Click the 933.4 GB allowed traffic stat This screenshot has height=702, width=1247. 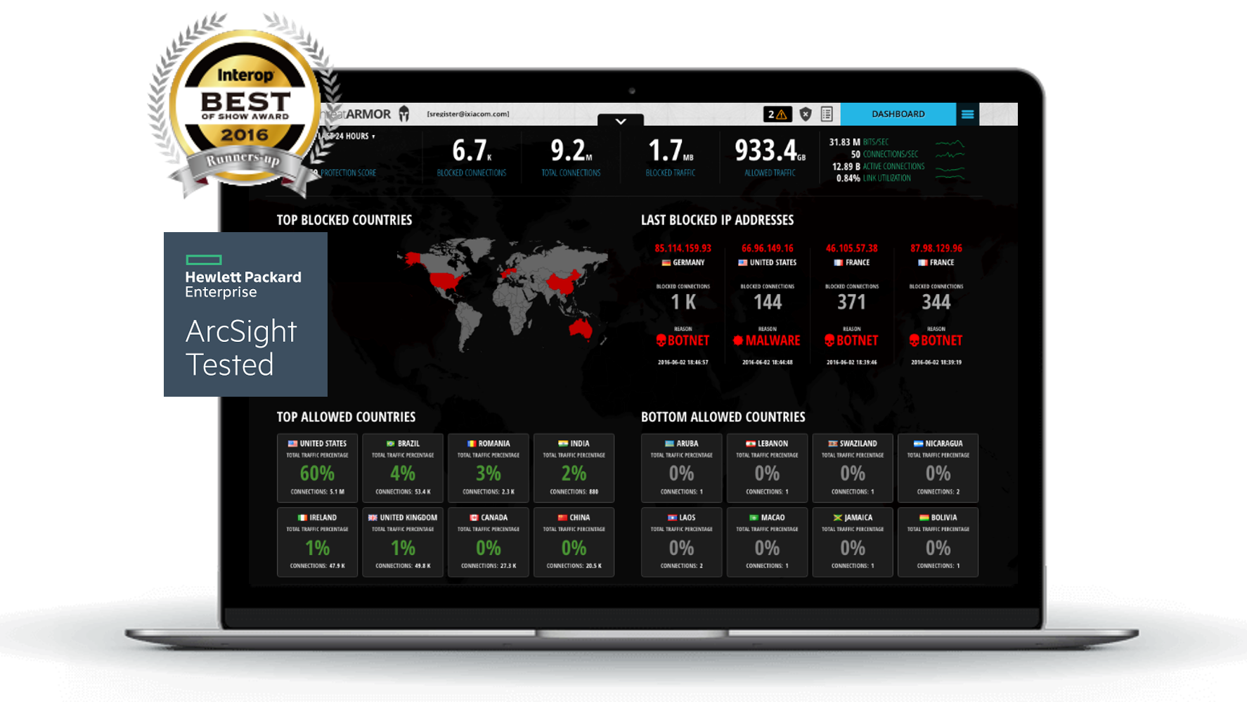pos(770,157)
